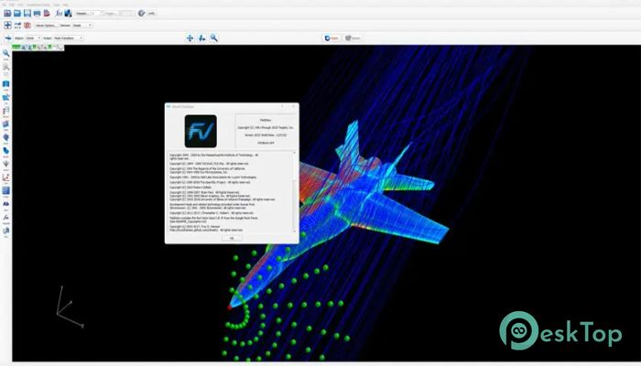Click the first green icon in the mini viewer toolbar

click(16, 48)
